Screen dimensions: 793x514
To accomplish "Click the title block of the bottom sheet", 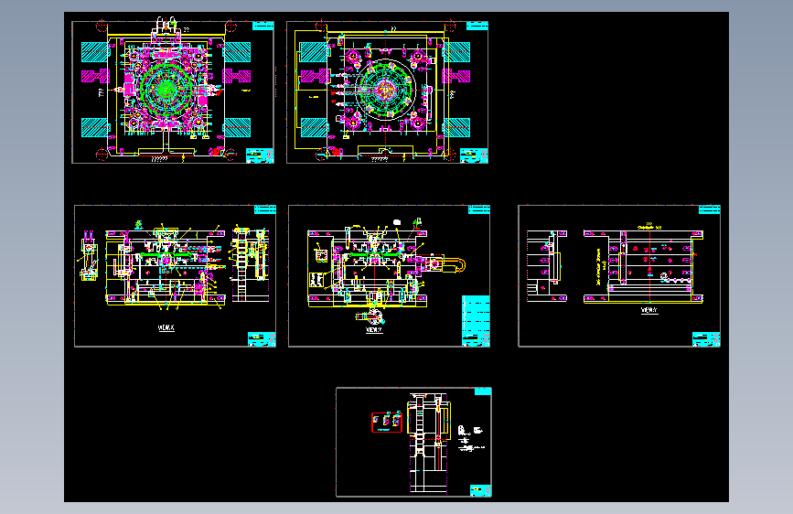I will tap(480, 491).
